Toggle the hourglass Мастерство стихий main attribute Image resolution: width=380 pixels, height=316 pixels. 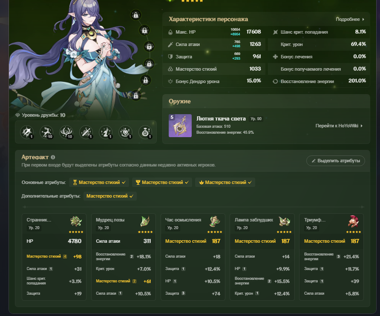coord(99,182)
